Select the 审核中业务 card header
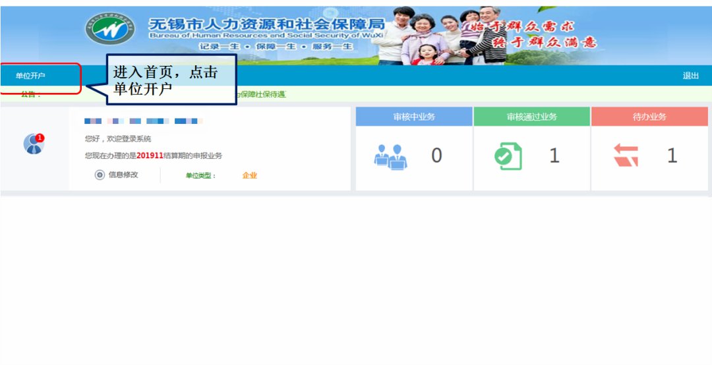The width and height of the screenshot is (712, 365). click(x=414, y=117)
